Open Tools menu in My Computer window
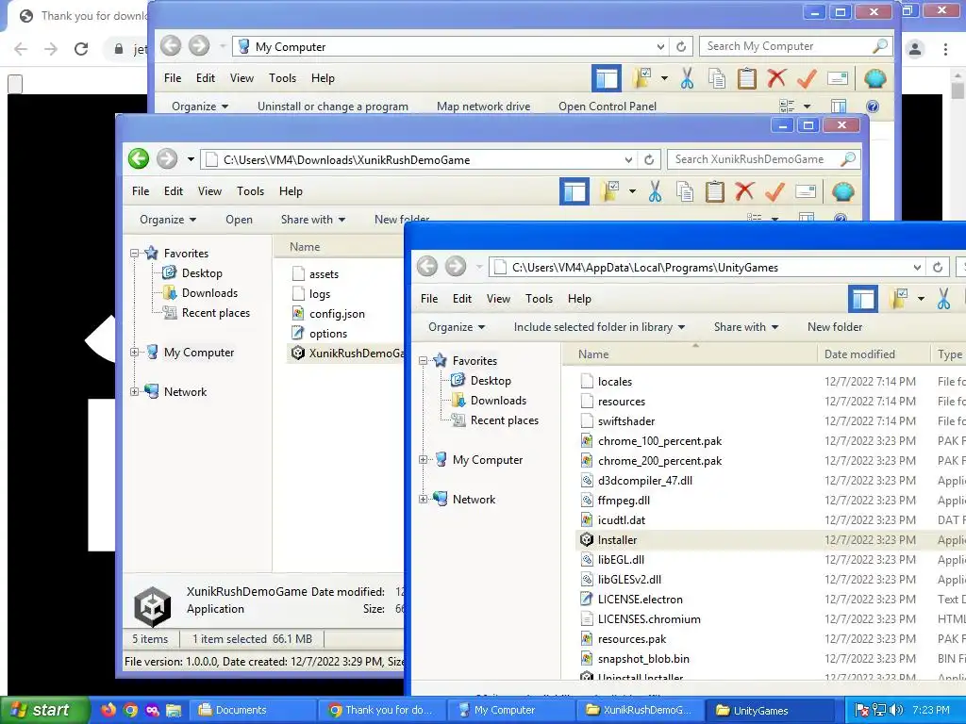 pos(283,78)
